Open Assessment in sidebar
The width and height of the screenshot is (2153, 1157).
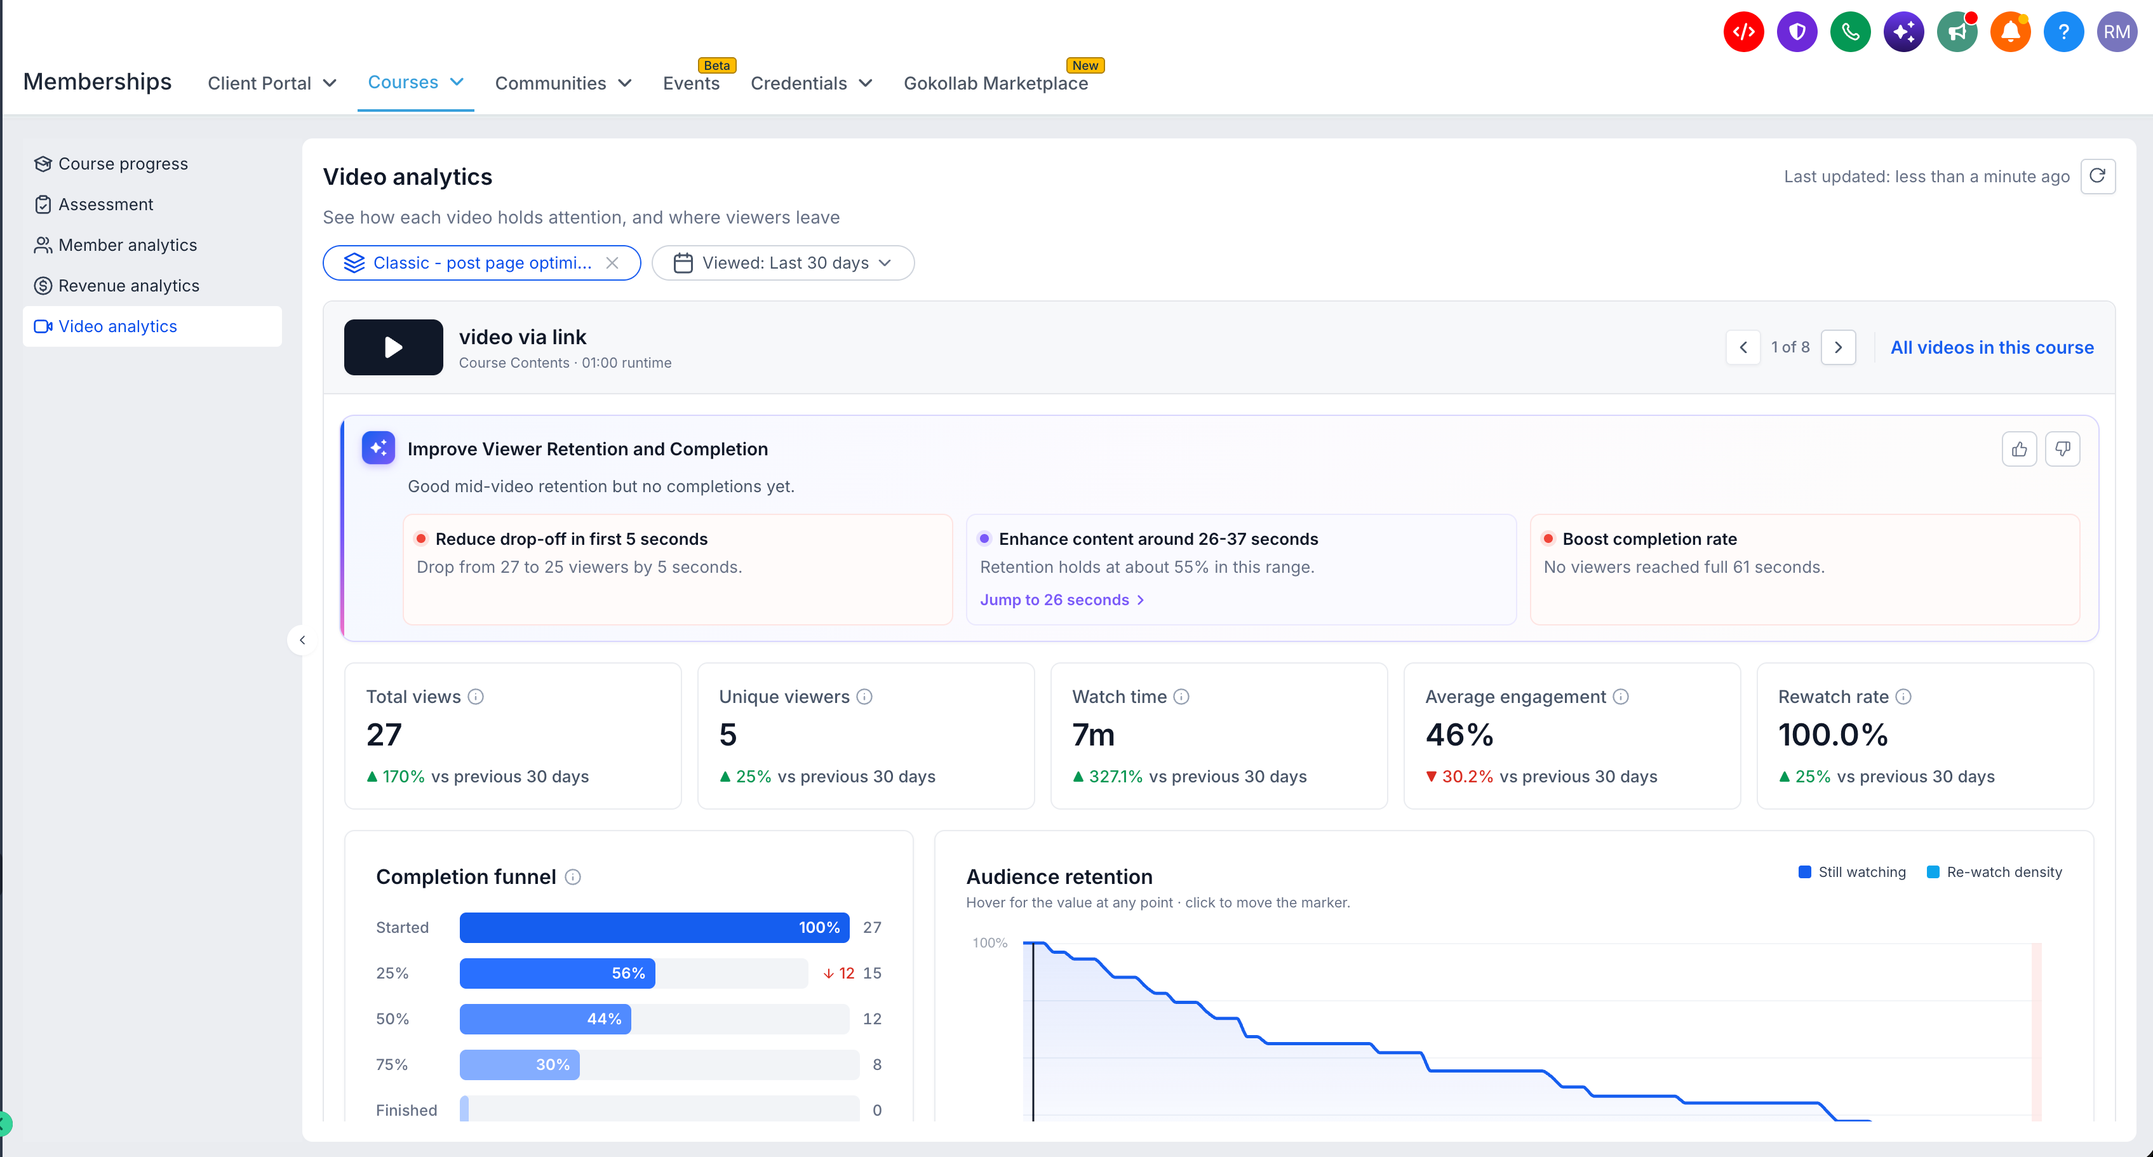(x=152, y=204)
